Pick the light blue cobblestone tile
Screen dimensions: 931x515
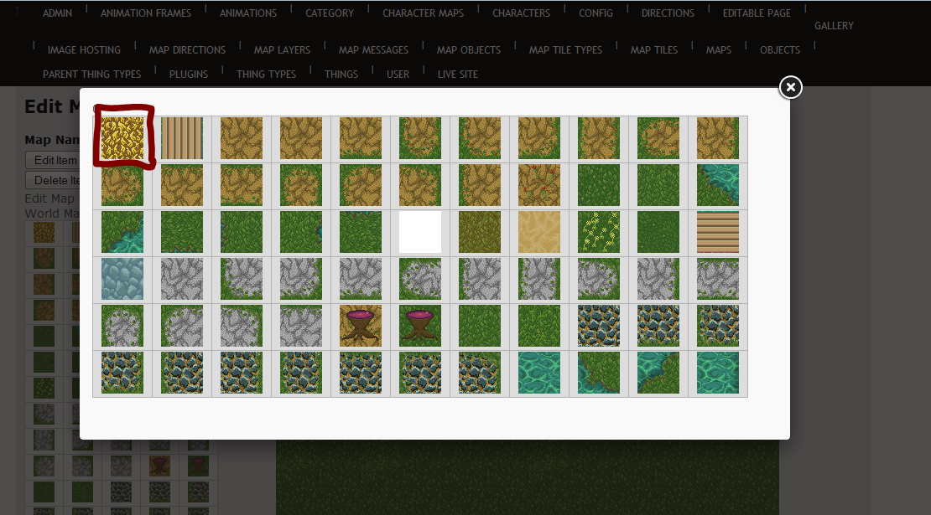point(122,279)
